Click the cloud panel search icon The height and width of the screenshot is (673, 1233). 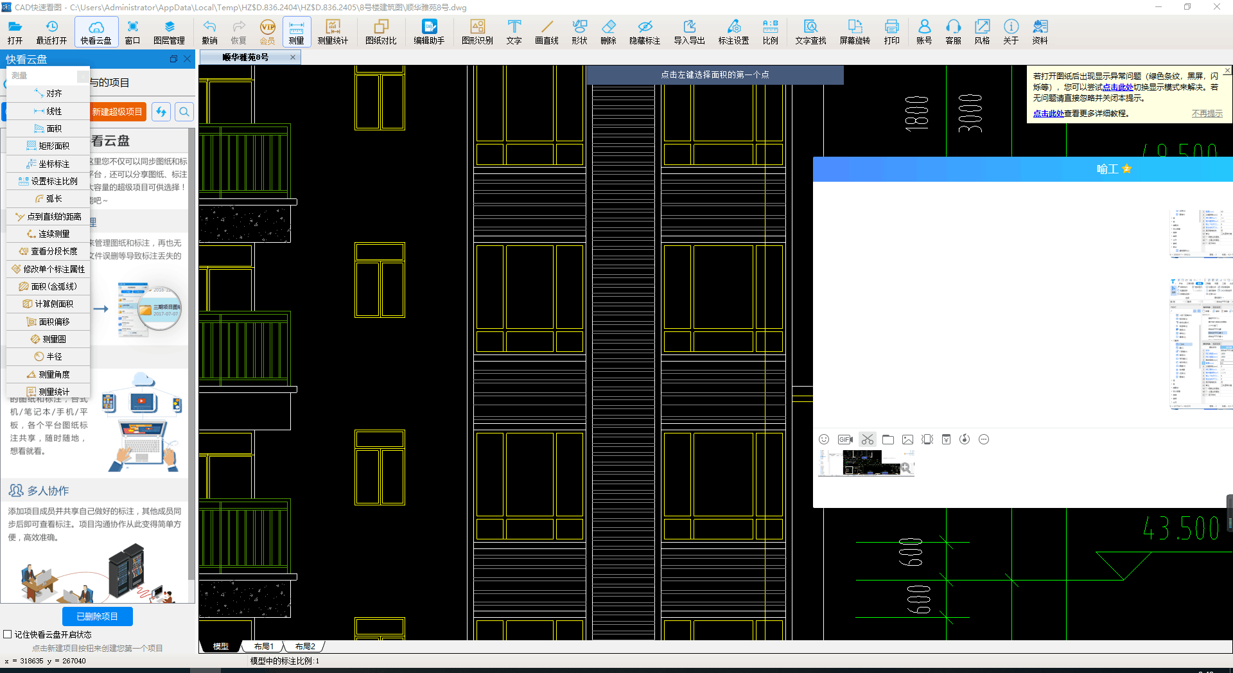184,112
